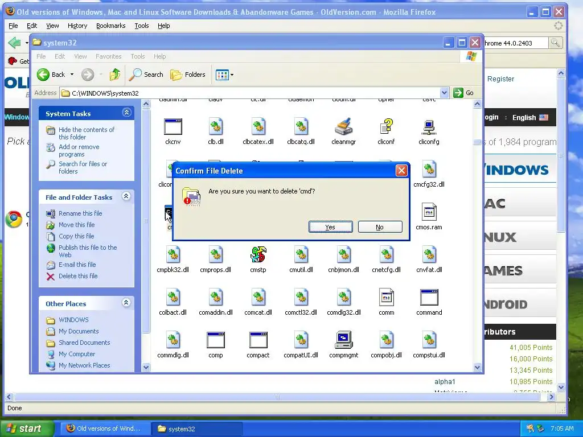Select the cnvfat.dll file icon
This screenshot has width=583, height=437.
[x=429, y=255]
